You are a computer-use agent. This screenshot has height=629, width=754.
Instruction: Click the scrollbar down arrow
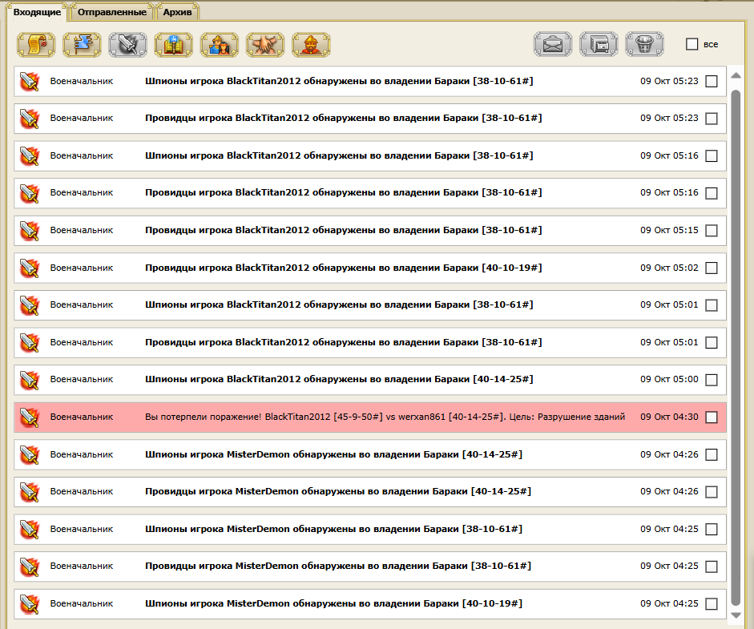coord(736,615)
